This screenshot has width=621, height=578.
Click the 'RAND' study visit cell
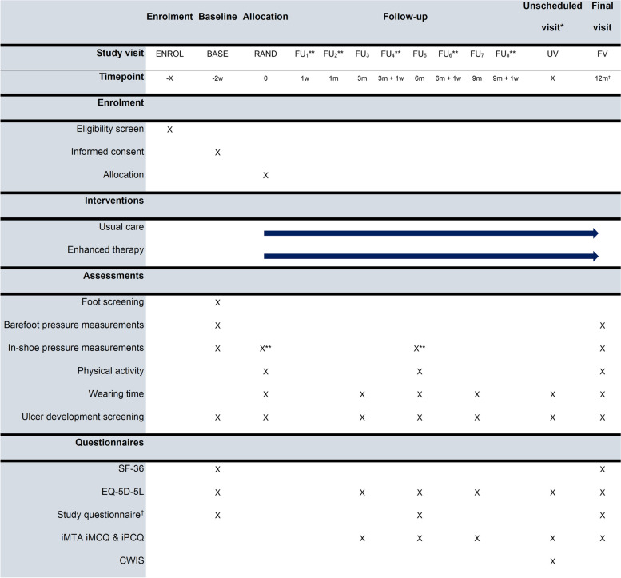pos(265,54)
